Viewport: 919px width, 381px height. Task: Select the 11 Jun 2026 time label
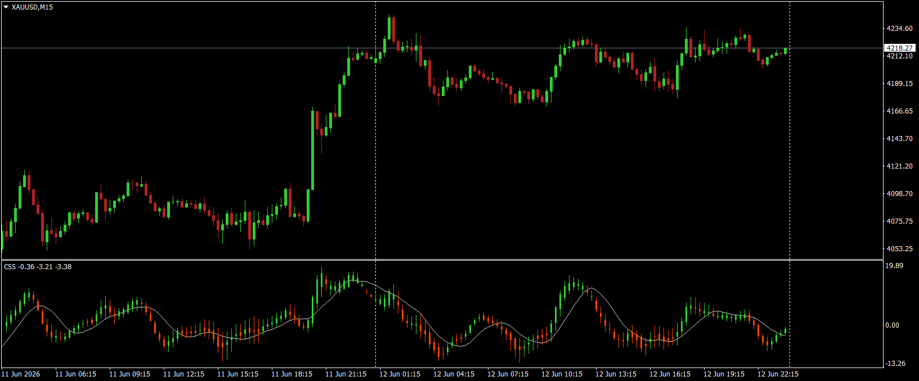21,374
